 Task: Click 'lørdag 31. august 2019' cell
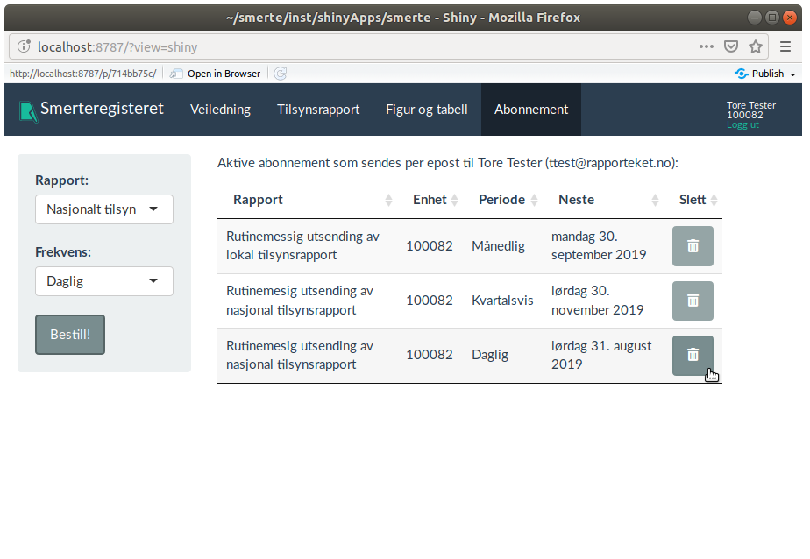pyautogui.click(x=603, y=355)
